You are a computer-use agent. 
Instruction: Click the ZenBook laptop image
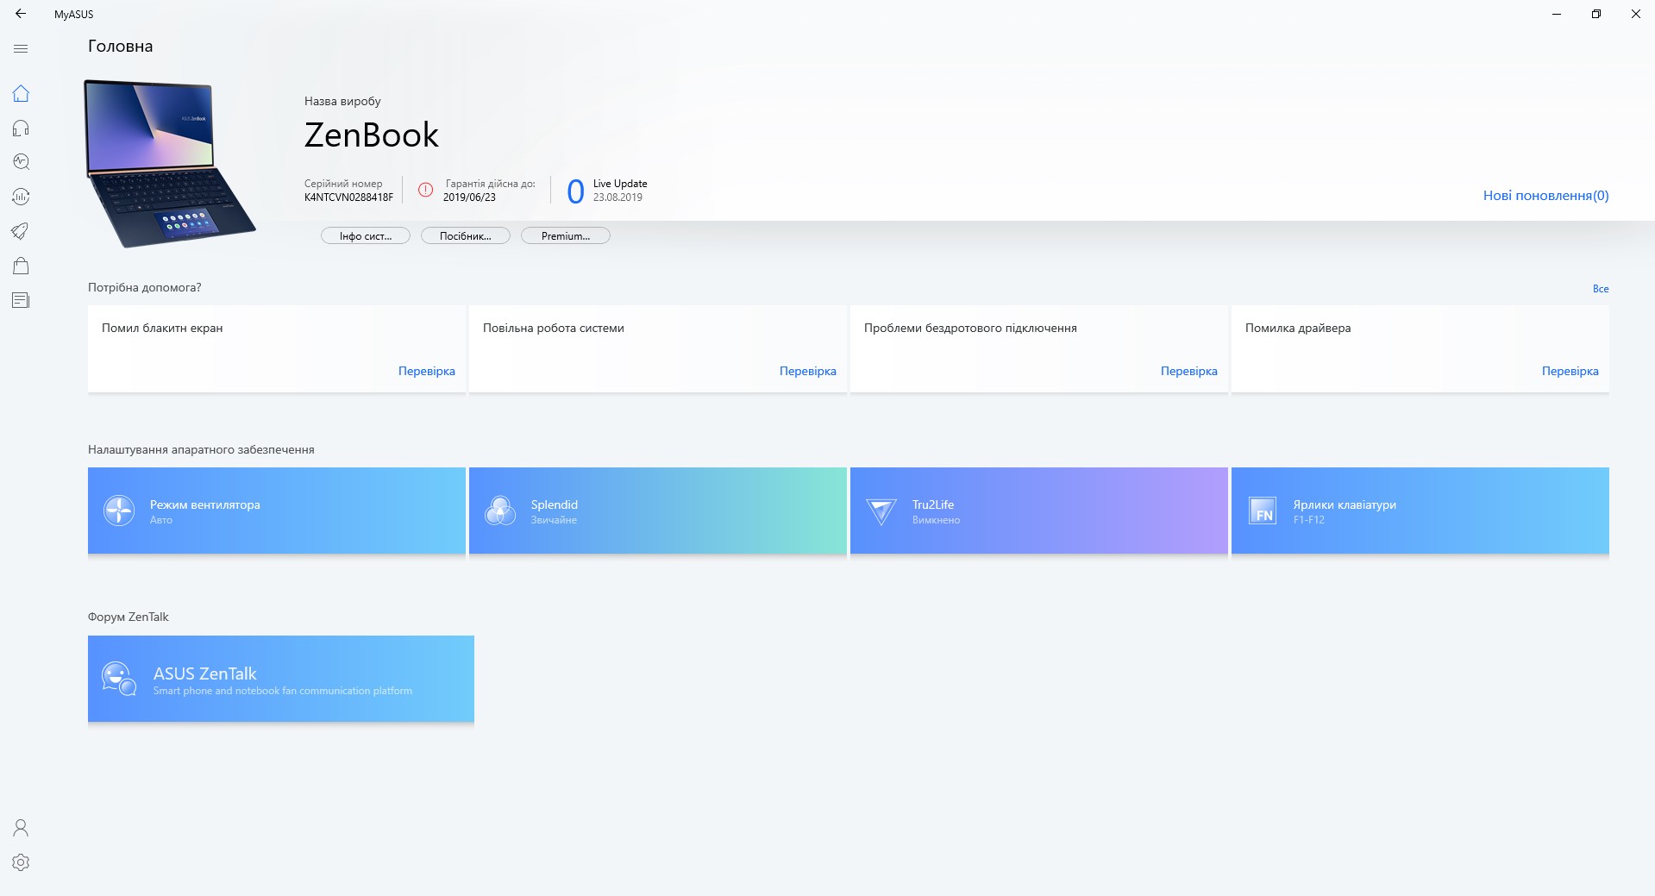(170, 163)
